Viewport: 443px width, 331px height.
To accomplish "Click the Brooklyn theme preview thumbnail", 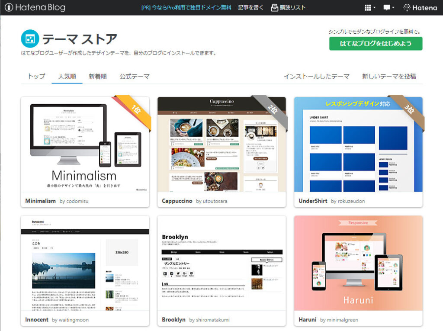I will (222, 263).
